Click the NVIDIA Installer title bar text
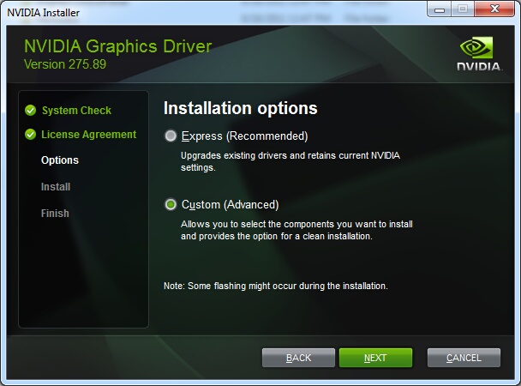 [x=44, y=13]
